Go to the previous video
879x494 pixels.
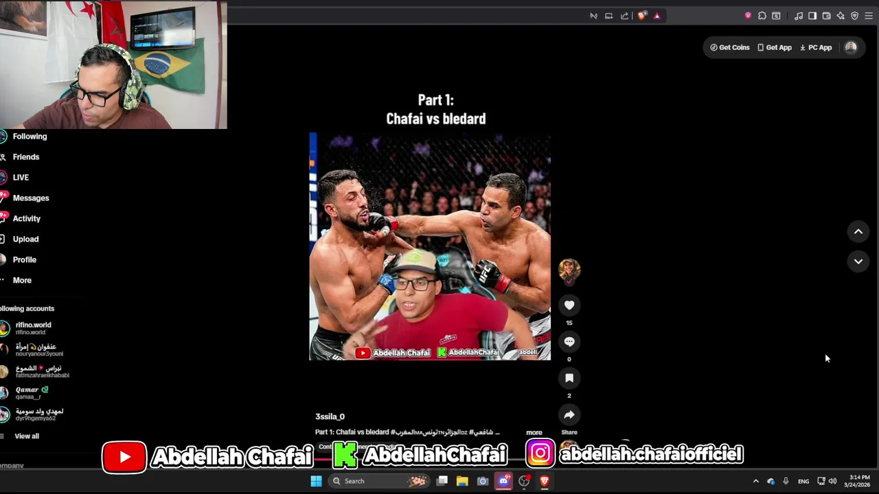pyautogui.click(x=858, y=232)
